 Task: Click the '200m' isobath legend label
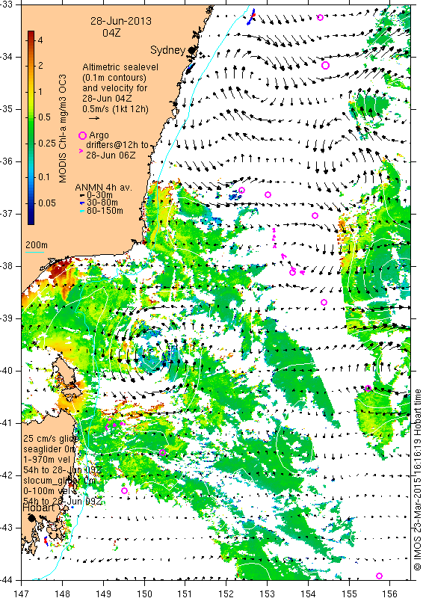coord(37,245)
